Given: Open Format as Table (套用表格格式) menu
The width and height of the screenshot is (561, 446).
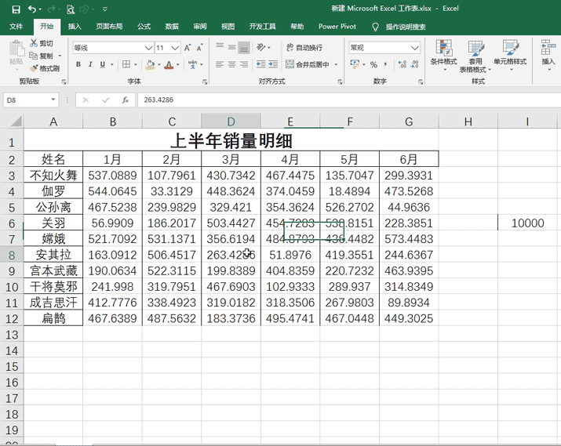Looking at the screenshot, I should [475, 56].
